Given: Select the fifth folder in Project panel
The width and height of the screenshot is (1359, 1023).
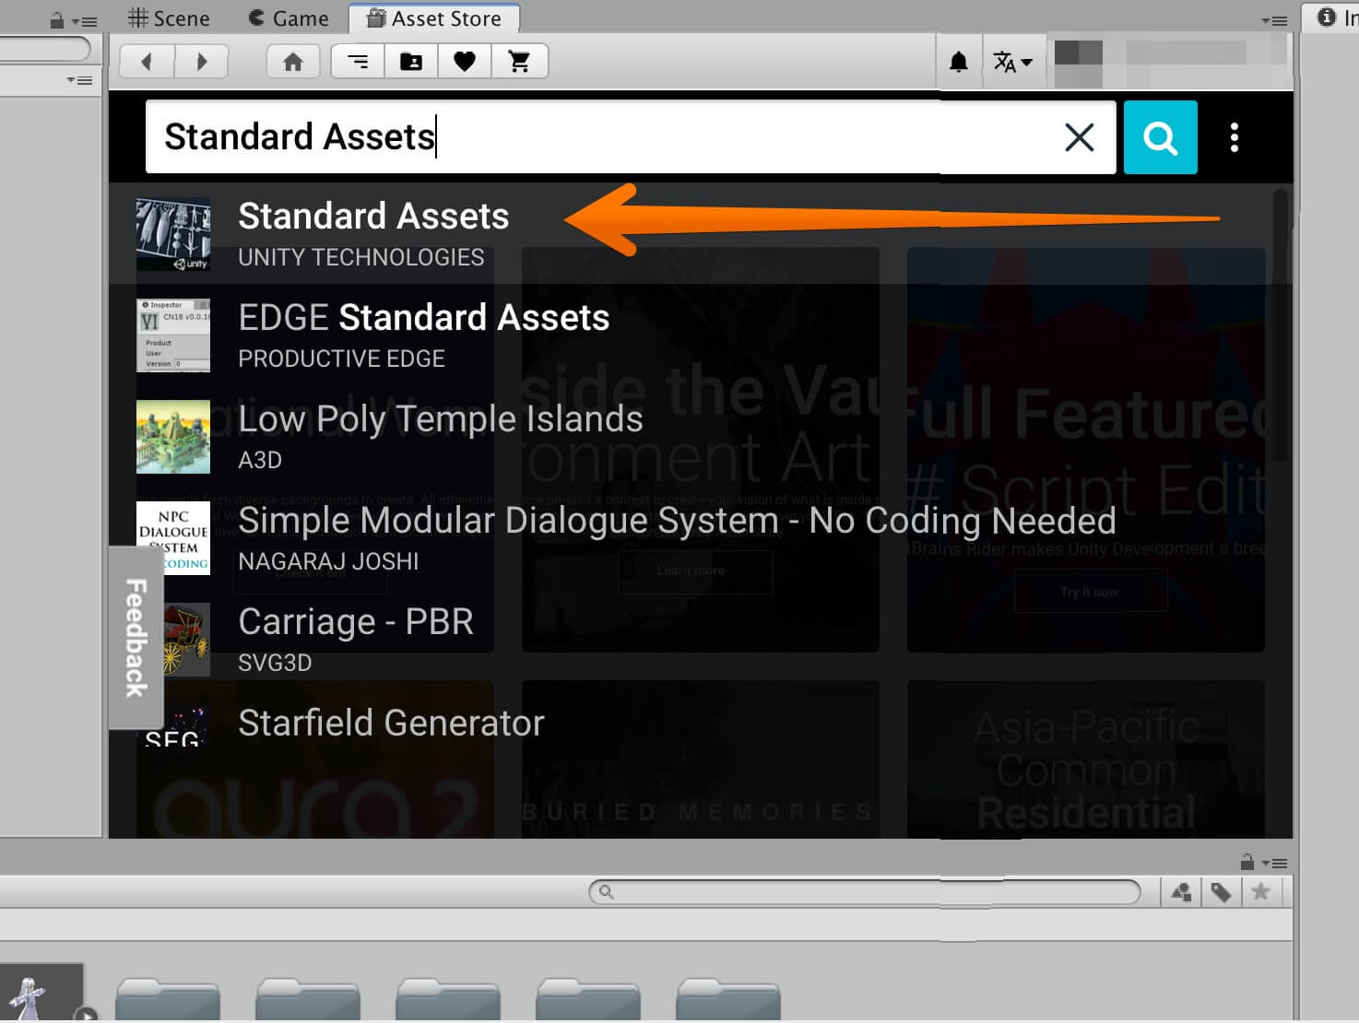Looking at the screenshot, I should coord(728,1001).
